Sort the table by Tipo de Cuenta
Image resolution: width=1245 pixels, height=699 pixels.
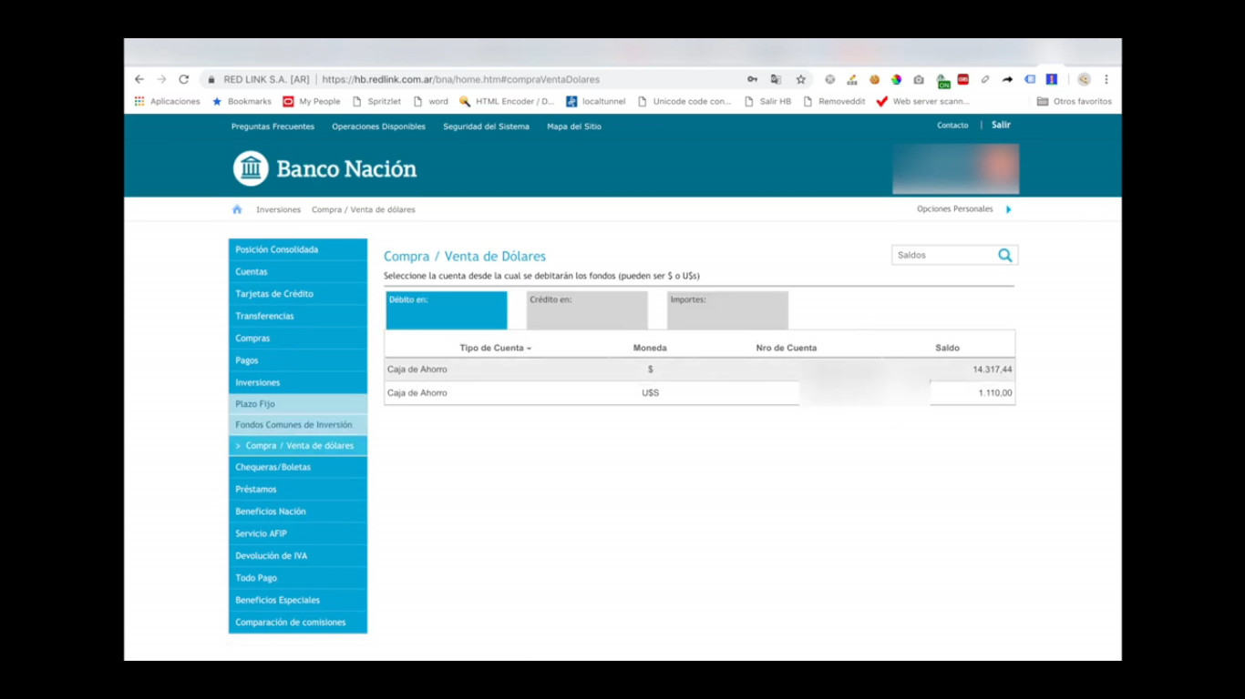point(495,348)
